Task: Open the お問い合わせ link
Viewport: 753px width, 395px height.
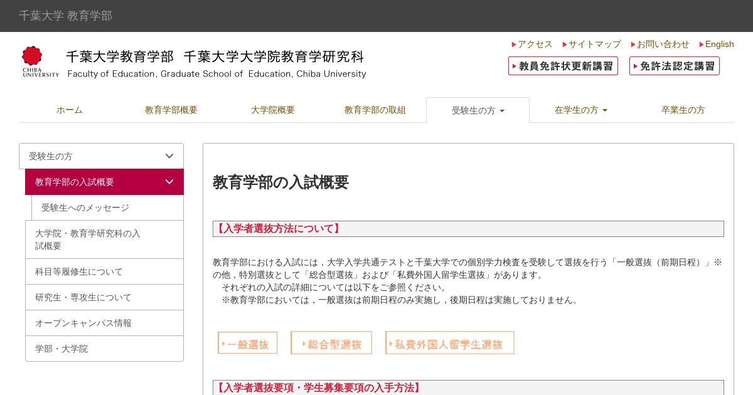Action: tap(660, 44)
